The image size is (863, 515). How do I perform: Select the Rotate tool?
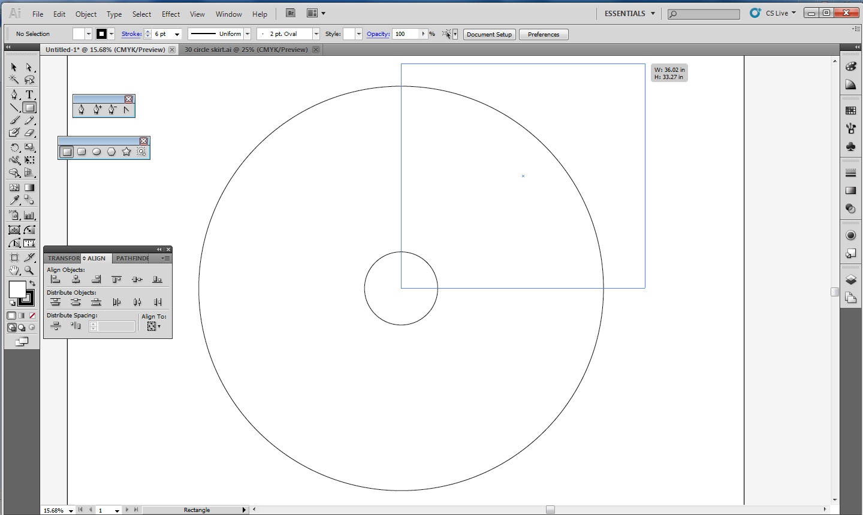[14, 147]
